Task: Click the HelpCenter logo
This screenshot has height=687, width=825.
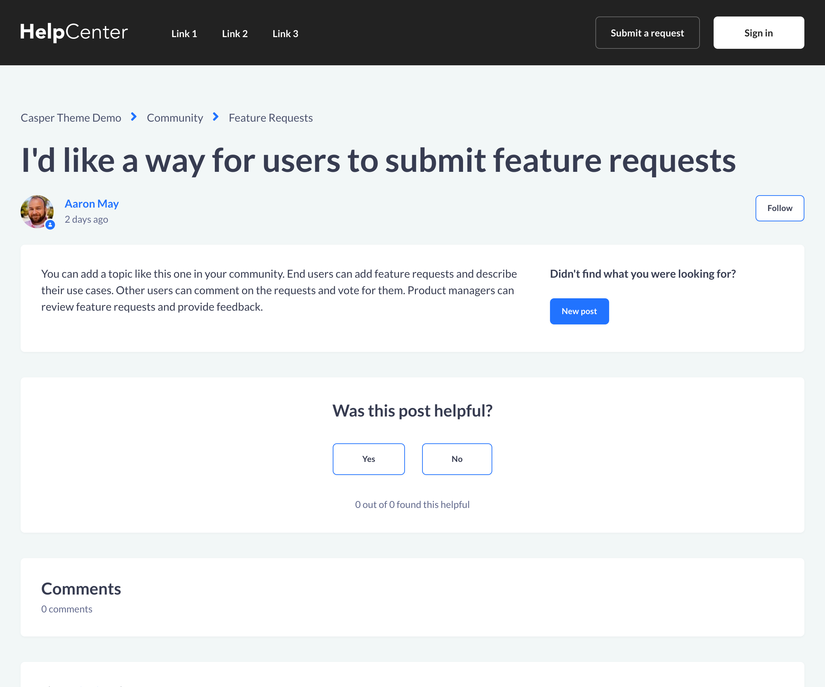Action: pyautogui.click(x=74, y=32)
